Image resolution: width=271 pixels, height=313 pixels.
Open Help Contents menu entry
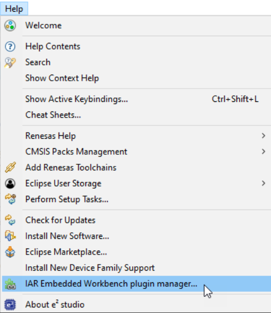(137, 47)
